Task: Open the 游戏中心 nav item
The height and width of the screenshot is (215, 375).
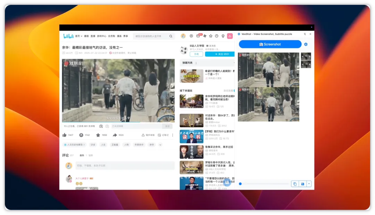Action: (x=101, y=36)
